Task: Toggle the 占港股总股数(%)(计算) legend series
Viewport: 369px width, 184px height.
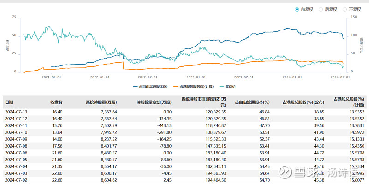Action: pos(194,86)
